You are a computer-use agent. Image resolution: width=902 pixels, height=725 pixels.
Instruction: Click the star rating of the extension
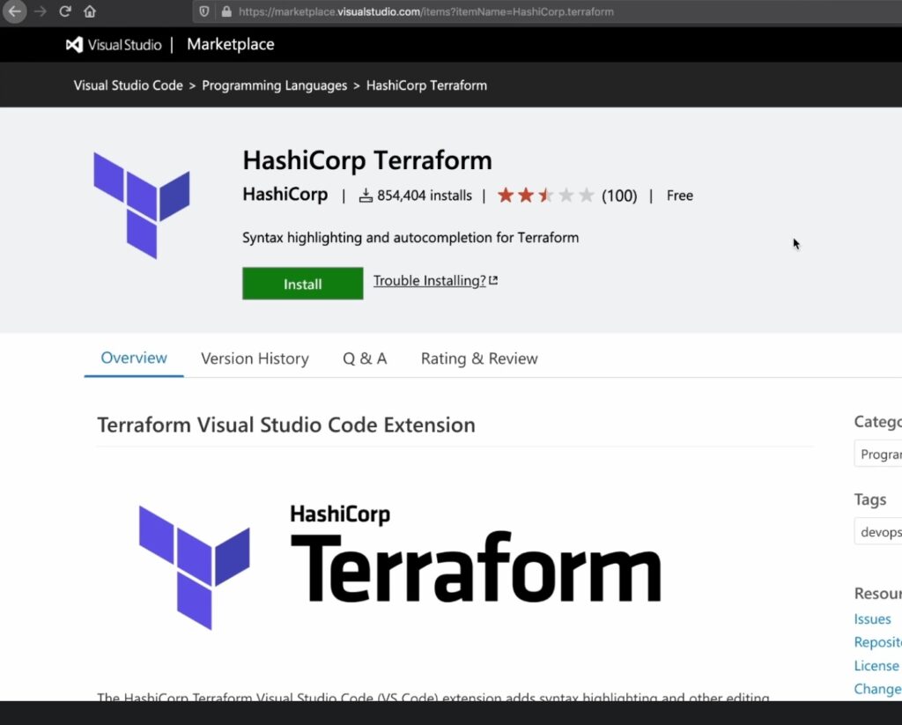545,196
